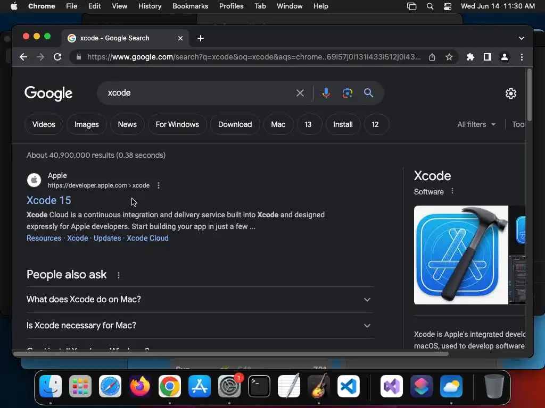Open the Profiles menu

(x=231, y=6)
